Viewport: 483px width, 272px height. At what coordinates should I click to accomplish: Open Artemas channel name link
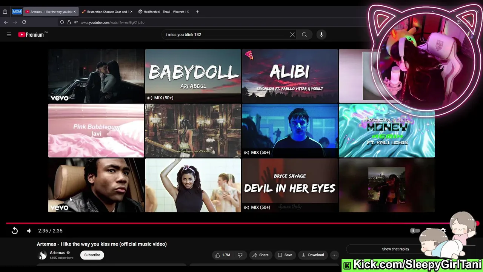point(57,253)
